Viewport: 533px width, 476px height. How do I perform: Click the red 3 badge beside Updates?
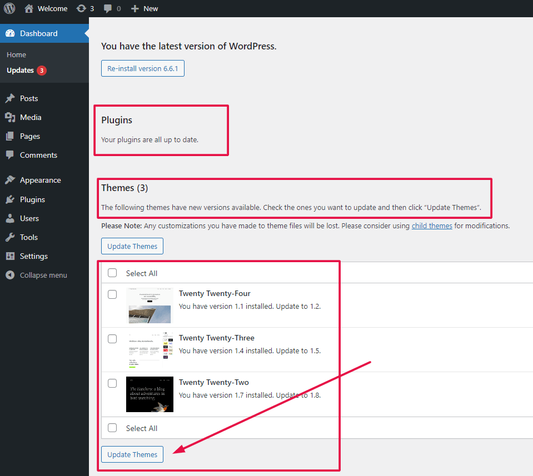[x=42, y=71]
